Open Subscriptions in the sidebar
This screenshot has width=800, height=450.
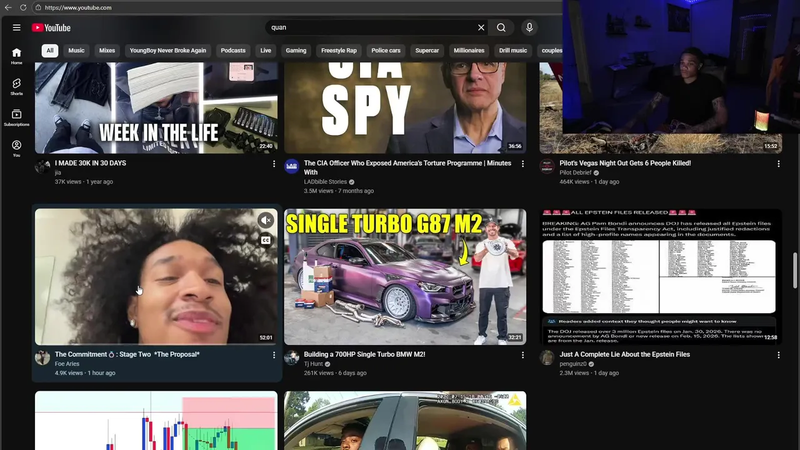[16, 118]
